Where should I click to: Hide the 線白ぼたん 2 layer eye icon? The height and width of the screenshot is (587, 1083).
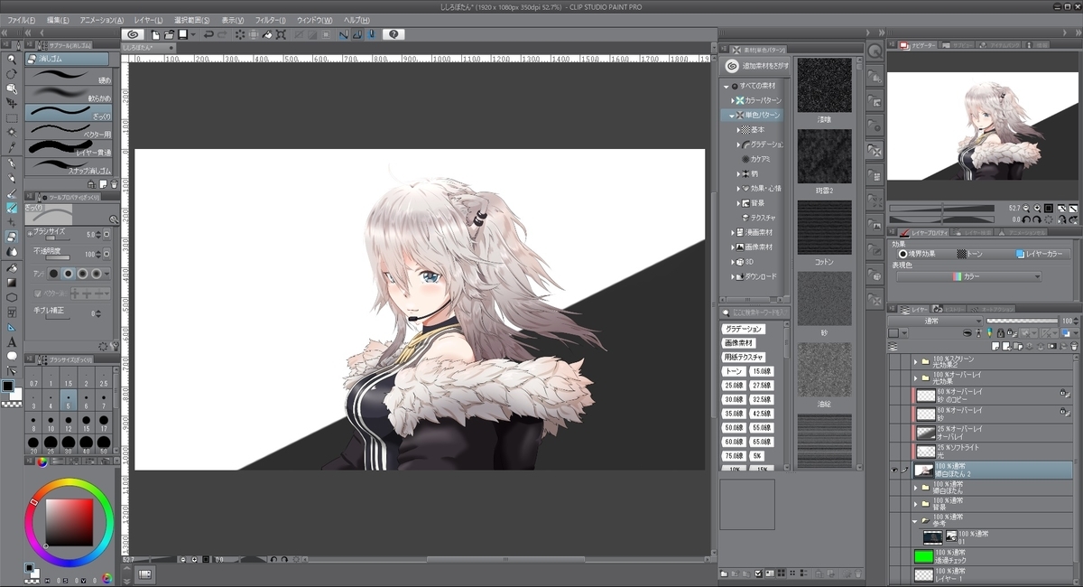coord(894,470)
